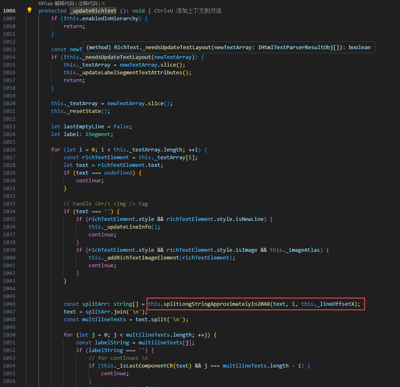Click the '注释代码' code lens link

click(88, 4)
